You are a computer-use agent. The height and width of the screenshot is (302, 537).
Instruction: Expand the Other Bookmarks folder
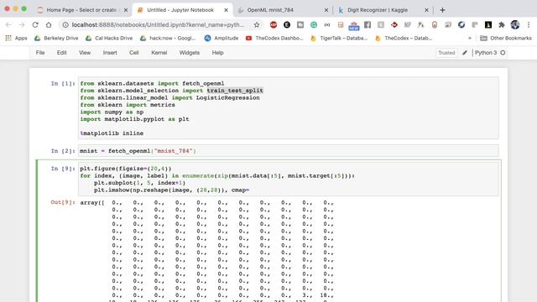[x=506, y=38]
